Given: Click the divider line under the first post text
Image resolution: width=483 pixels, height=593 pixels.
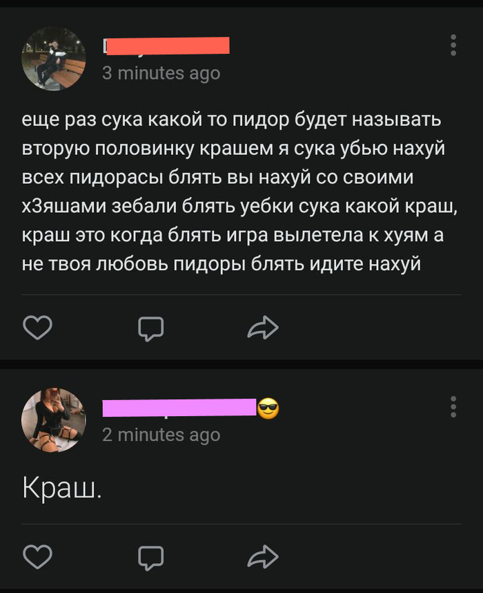Looking at the screenshot, I should tap(241, 295).
